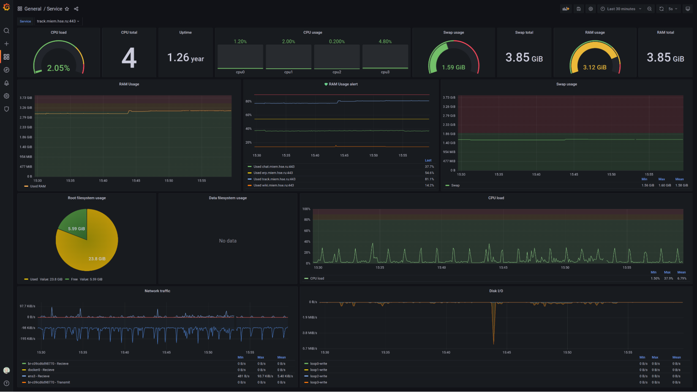This screenshot has height=392, width=697.
Task: Click the Save dashboard icon
Action: tap(578, 9)
